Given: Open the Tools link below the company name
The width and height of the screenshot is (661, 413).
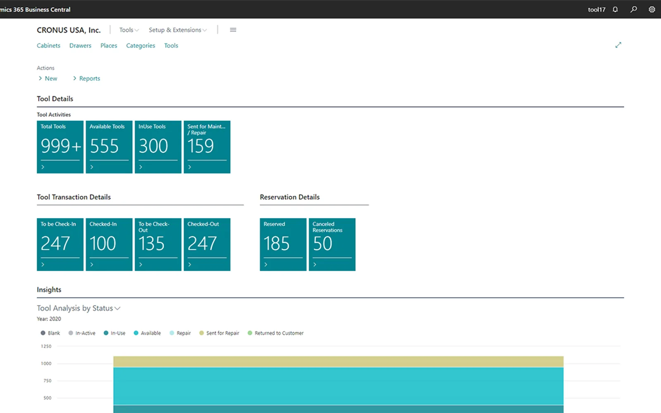Looking at the screenshot, I should pyautogui.click(x=171, y=45).
